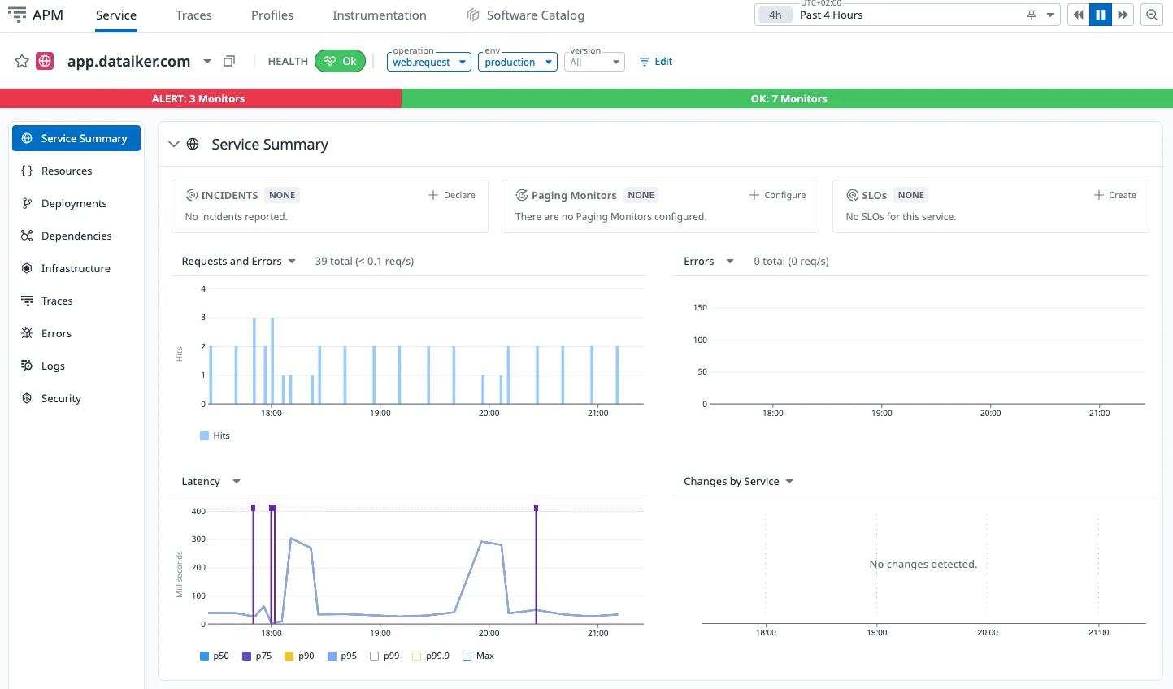Collapse the Service Summary section
1173x689 pixels.
pos(173,144)
